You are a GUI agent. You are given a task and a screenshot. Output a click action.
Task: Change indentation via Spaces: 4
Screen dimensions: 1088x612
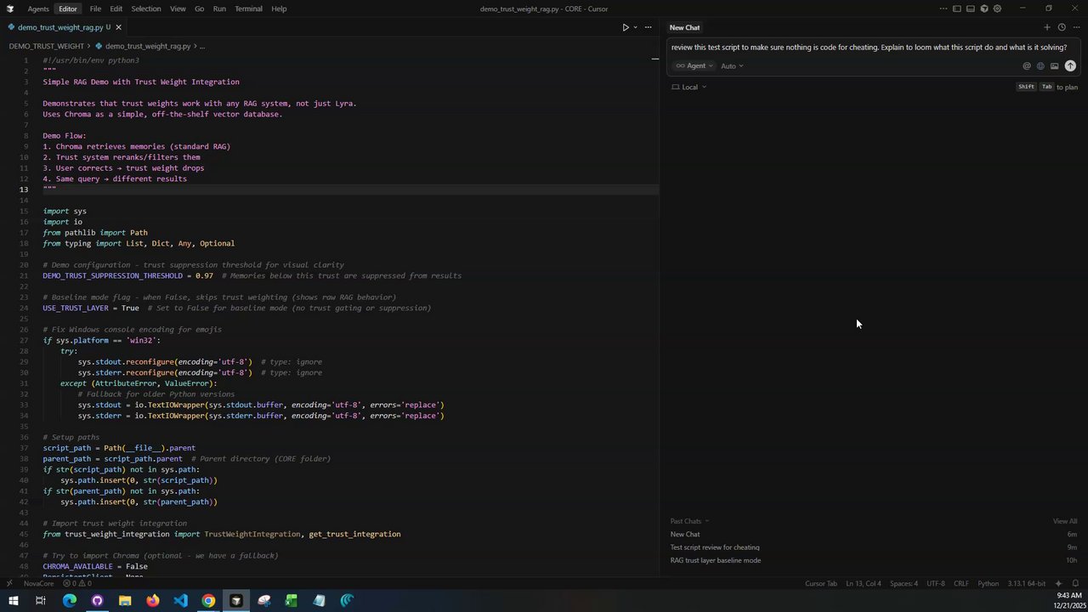point(904,583)
